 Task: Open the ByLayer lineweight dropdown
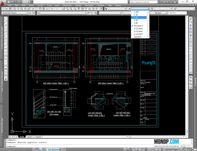(158, 13)
